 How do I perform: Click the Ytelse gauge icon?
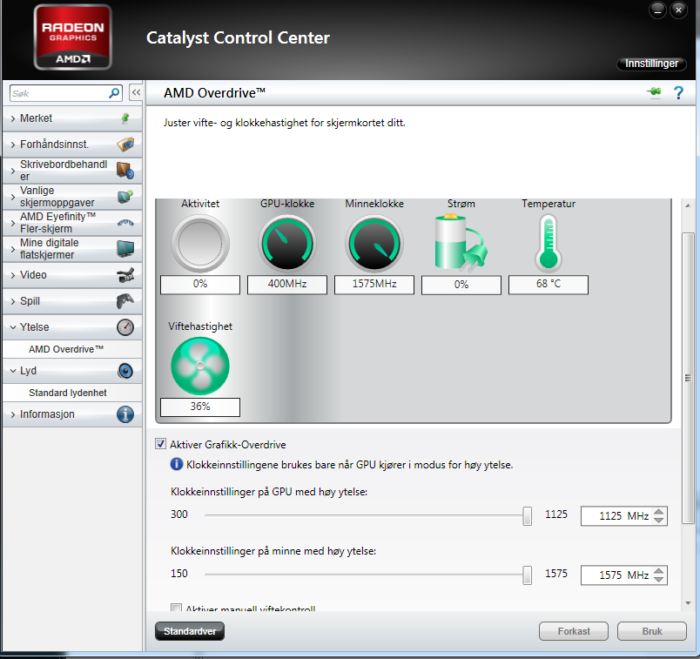[125, 327]
